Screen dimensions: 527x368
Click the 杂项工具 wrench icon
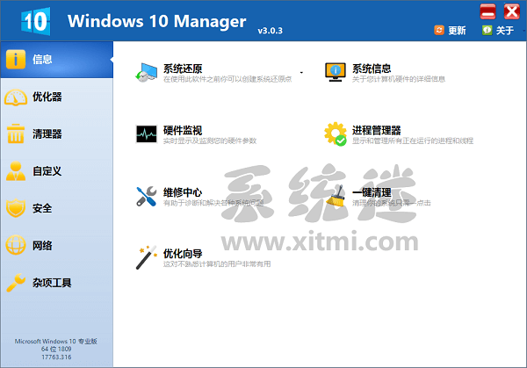16,282
